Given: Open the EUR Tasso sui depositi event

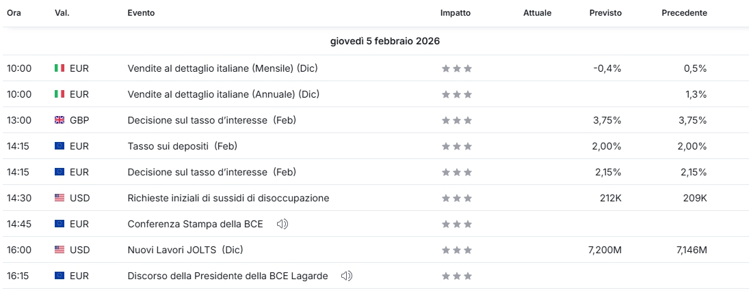Looking at the screenshot, I should (182, 146).
